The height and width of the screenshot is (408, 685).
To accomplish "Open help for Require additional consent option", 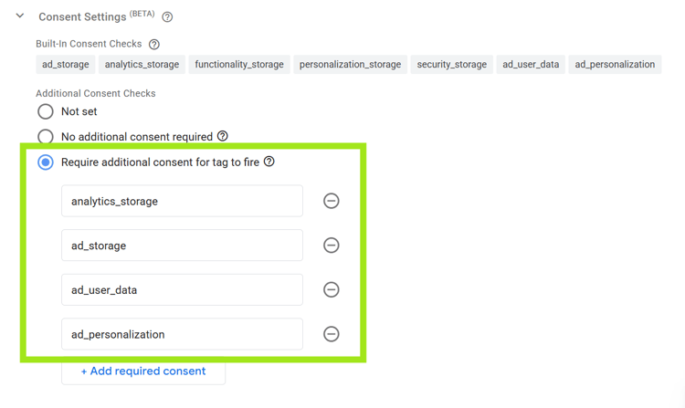I will pyautogui.click(x=269, y=162).
